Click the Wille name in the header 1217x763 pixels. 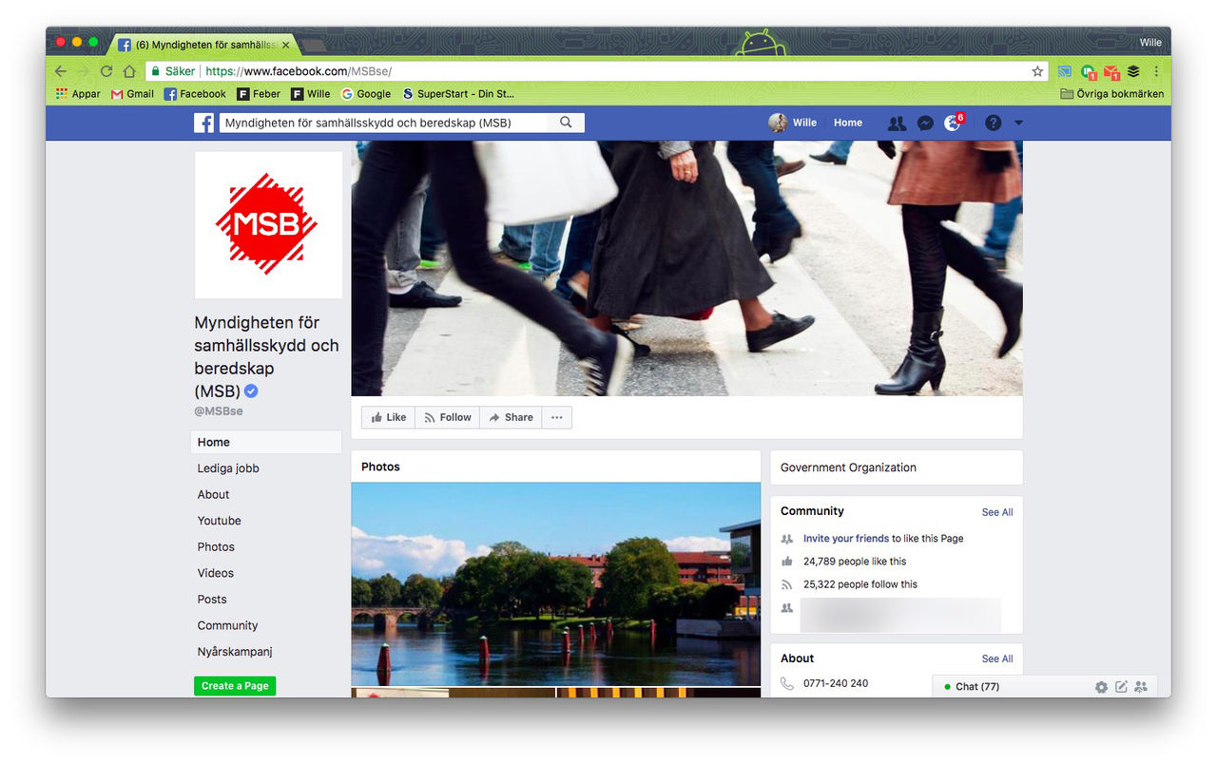tap(804, 123)
